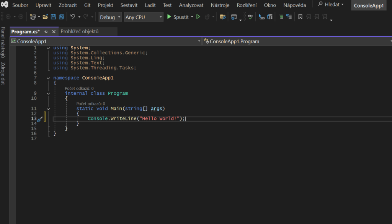Click the Hledat search box
392x224 pixels.
click(x=331, y=5)
